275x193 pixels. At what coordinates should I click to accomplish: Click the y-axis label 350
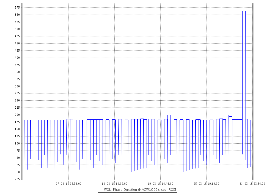17,72
